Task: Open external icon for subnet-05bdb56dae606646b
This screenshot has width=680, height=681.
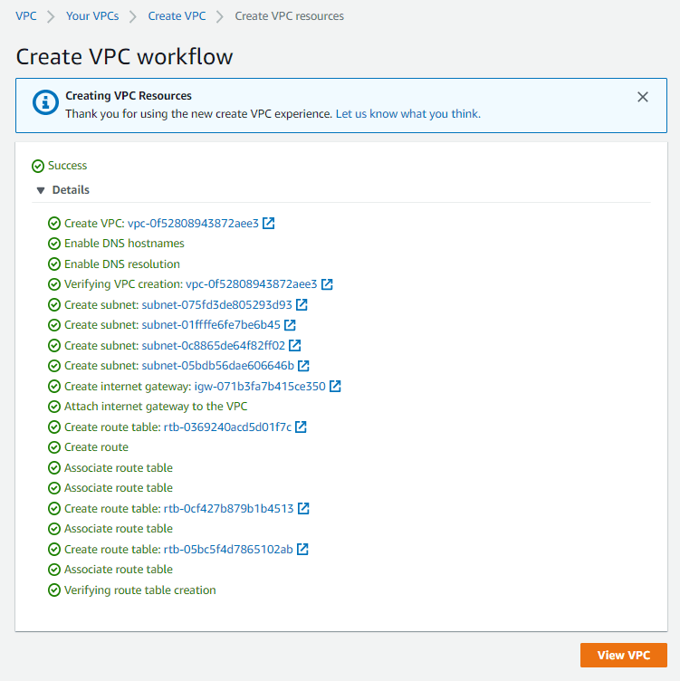Action: click(x=303, y=366)
